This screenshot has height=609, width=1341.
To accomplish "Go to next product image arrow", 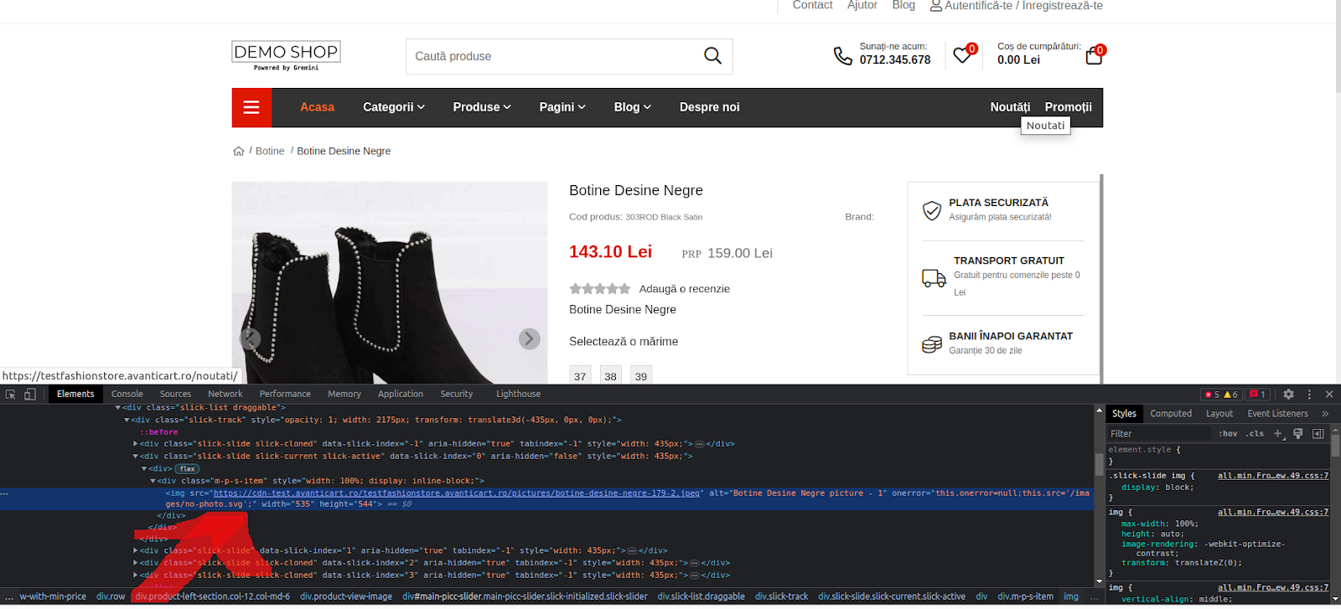I will coord(529,338).
